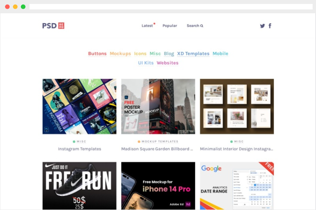Screen dimensions: 316x210
Task: Click the browser address bar
Action: pos(171,7)
